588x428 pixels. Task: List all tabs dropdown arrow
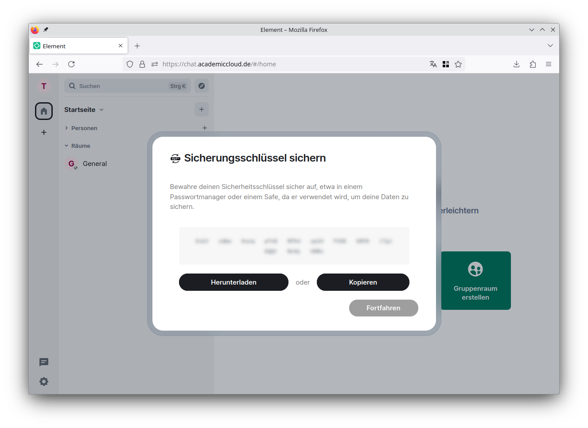click(550, 46)
